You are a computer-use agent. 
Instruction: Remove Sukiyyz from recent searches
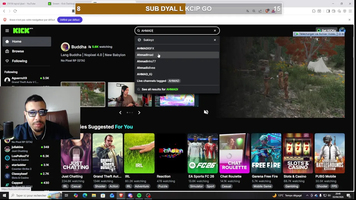point(215,40)
